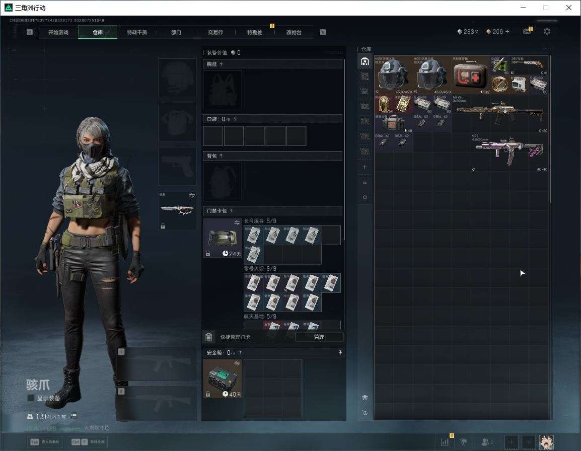This screenshot has width=581, height=451.
Task: Click the swap arrows on the knife slot
Action: [x=192, y=195]
